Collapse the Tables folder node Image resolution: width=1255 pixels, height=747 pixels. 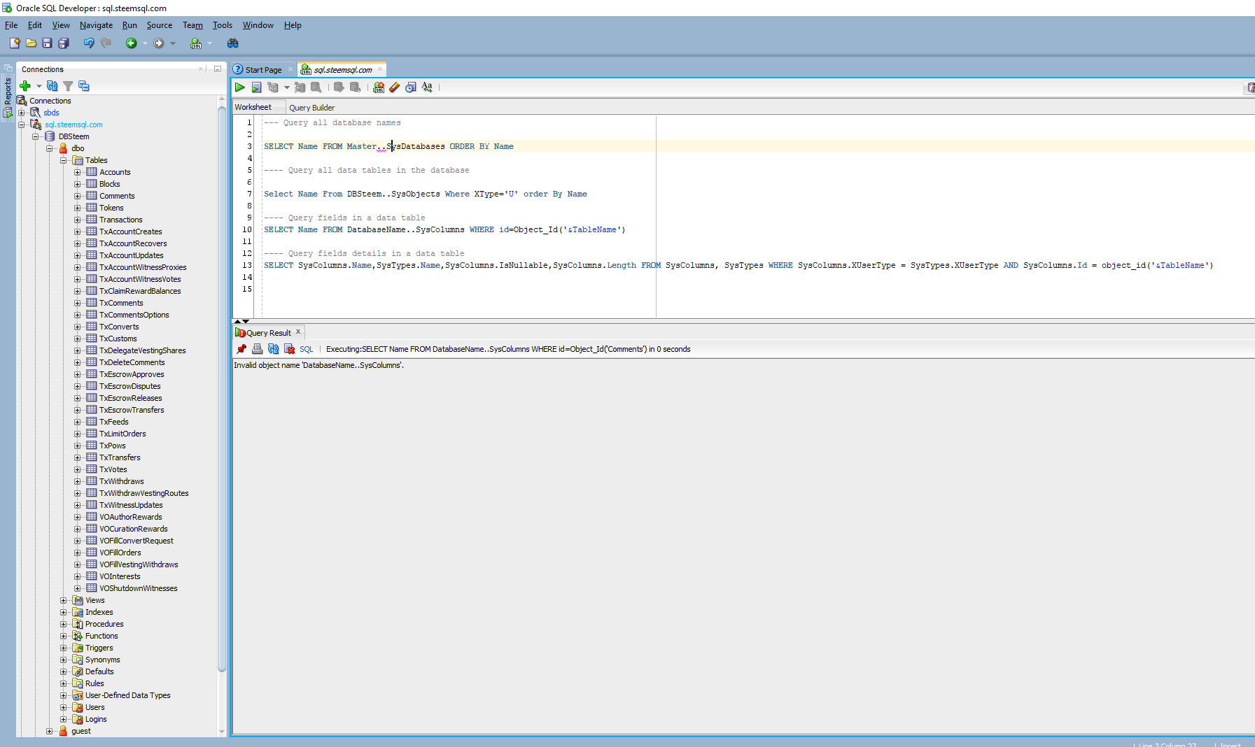pos(64,160)
